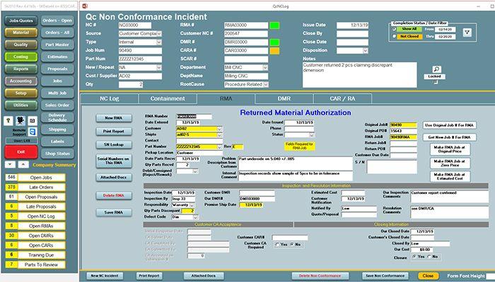Open the Quality module button
This screenshot has width=495, height=282.
click(x=21, y=44)
